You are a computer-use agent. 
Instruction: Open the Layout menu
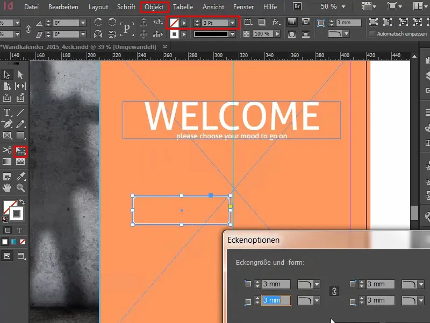[98, 7]
